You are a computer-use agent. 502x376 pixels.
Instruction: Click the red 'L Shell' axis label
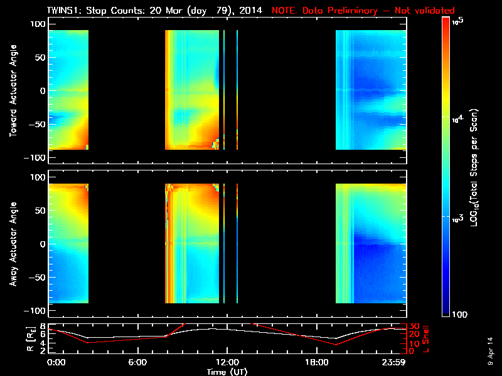coord(426,339)
